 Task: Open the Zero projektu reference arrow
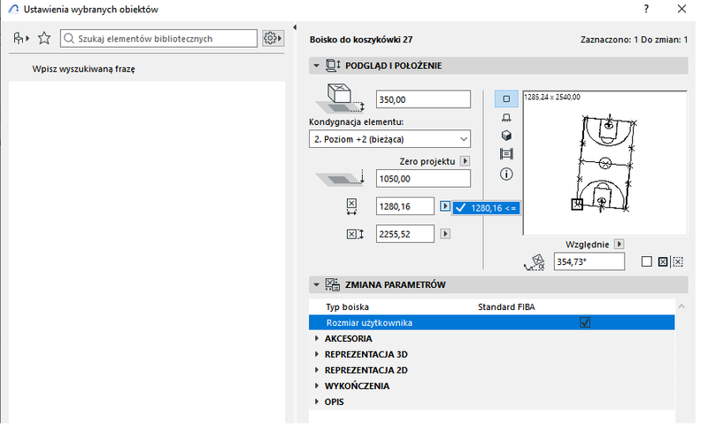tap(465, 161)
